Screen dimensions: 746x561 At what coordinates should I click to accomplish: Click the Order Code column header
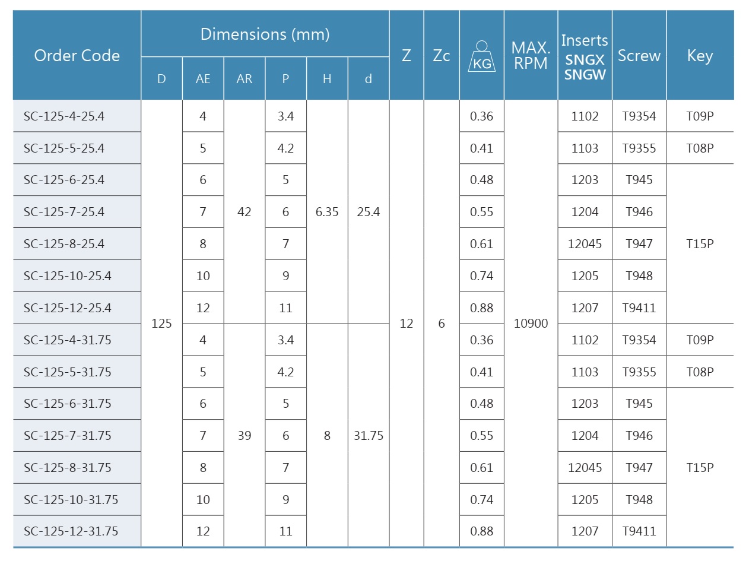[77, 56]
